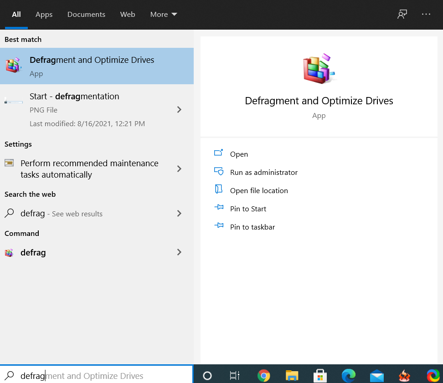Open Microsoft Store from the taskbar

point(320,376)
